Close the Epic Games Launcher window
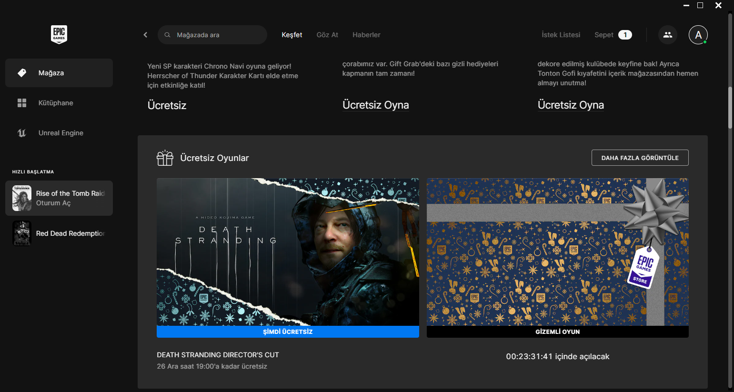The width and height of the screenshot is (734, 392). coord(718,5)
